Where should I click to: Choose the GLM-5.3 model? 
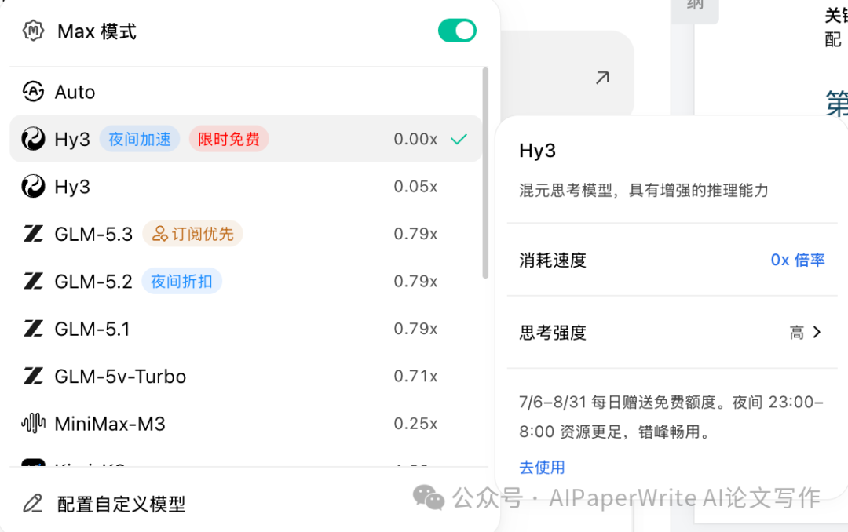click(x=246, y=234)
